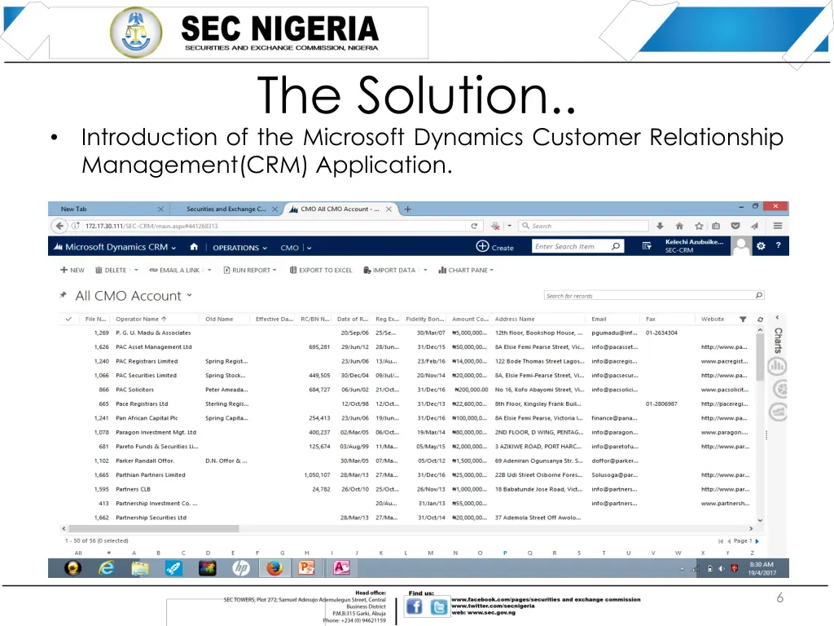Open Parthian Partners Limited record
This screenshot has height=626, width=834.
[151, 475]
